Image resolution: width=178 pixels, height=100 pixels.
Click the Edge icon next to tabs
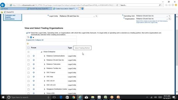pyautogui.click(x=83, y=9)
